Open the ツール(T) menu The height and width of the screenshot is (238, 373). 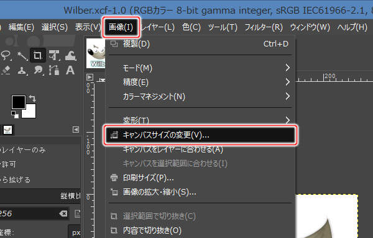click(x=223, y=27)
